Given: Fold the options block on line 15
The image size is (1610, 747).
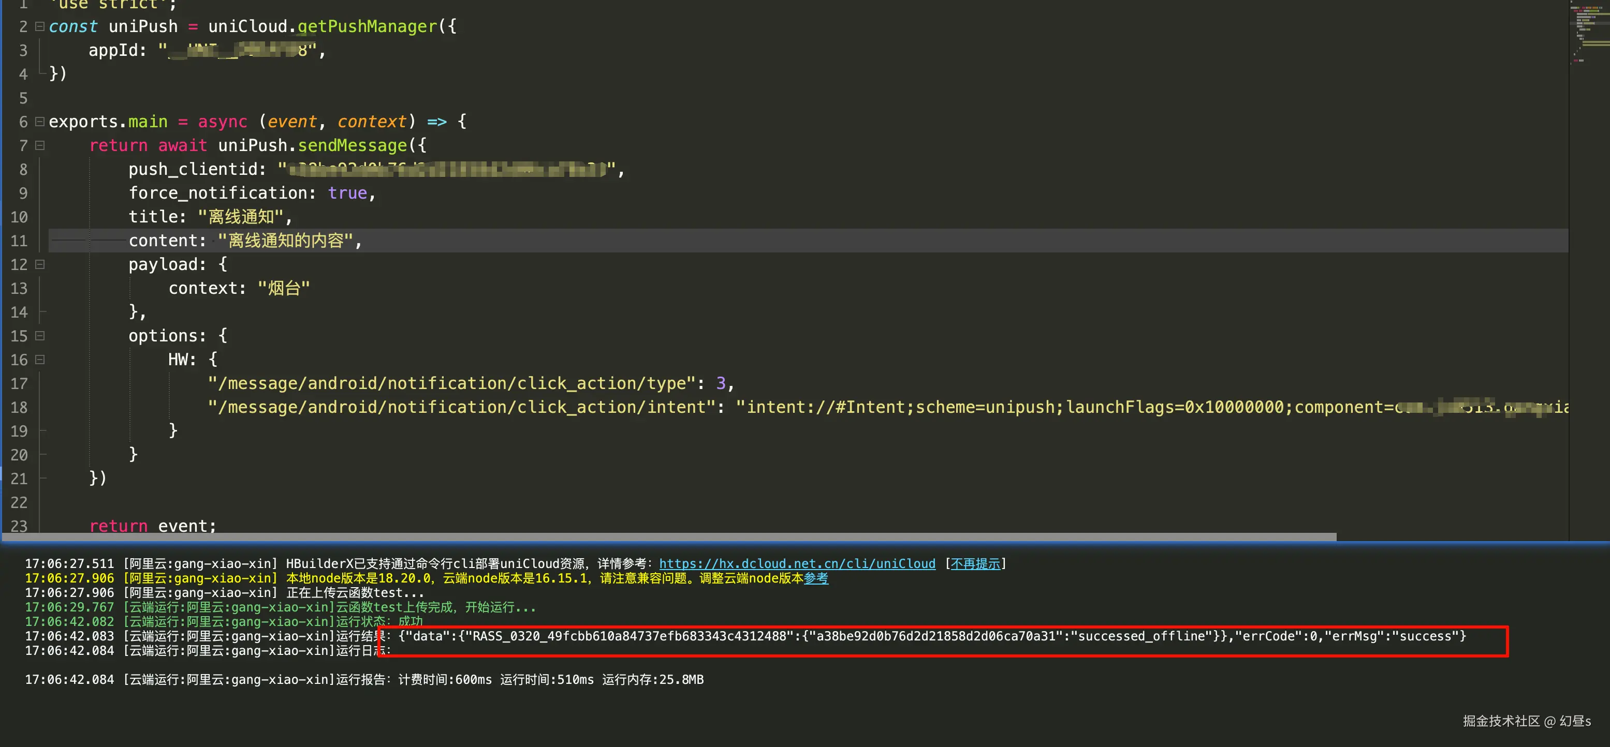Looking at the screenshot, I should coord(39,336).
